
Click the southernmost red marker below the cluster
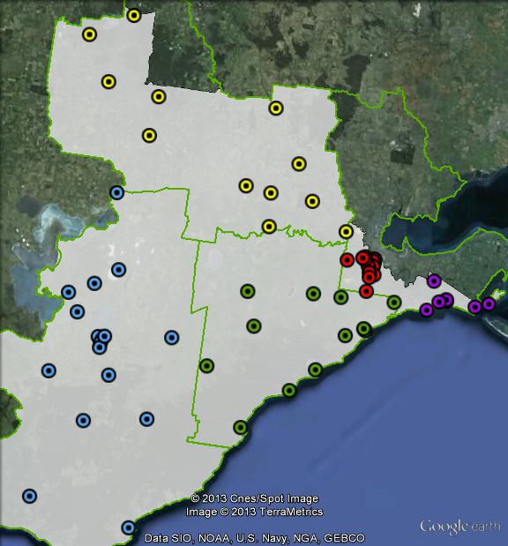(x=366, y=291)
